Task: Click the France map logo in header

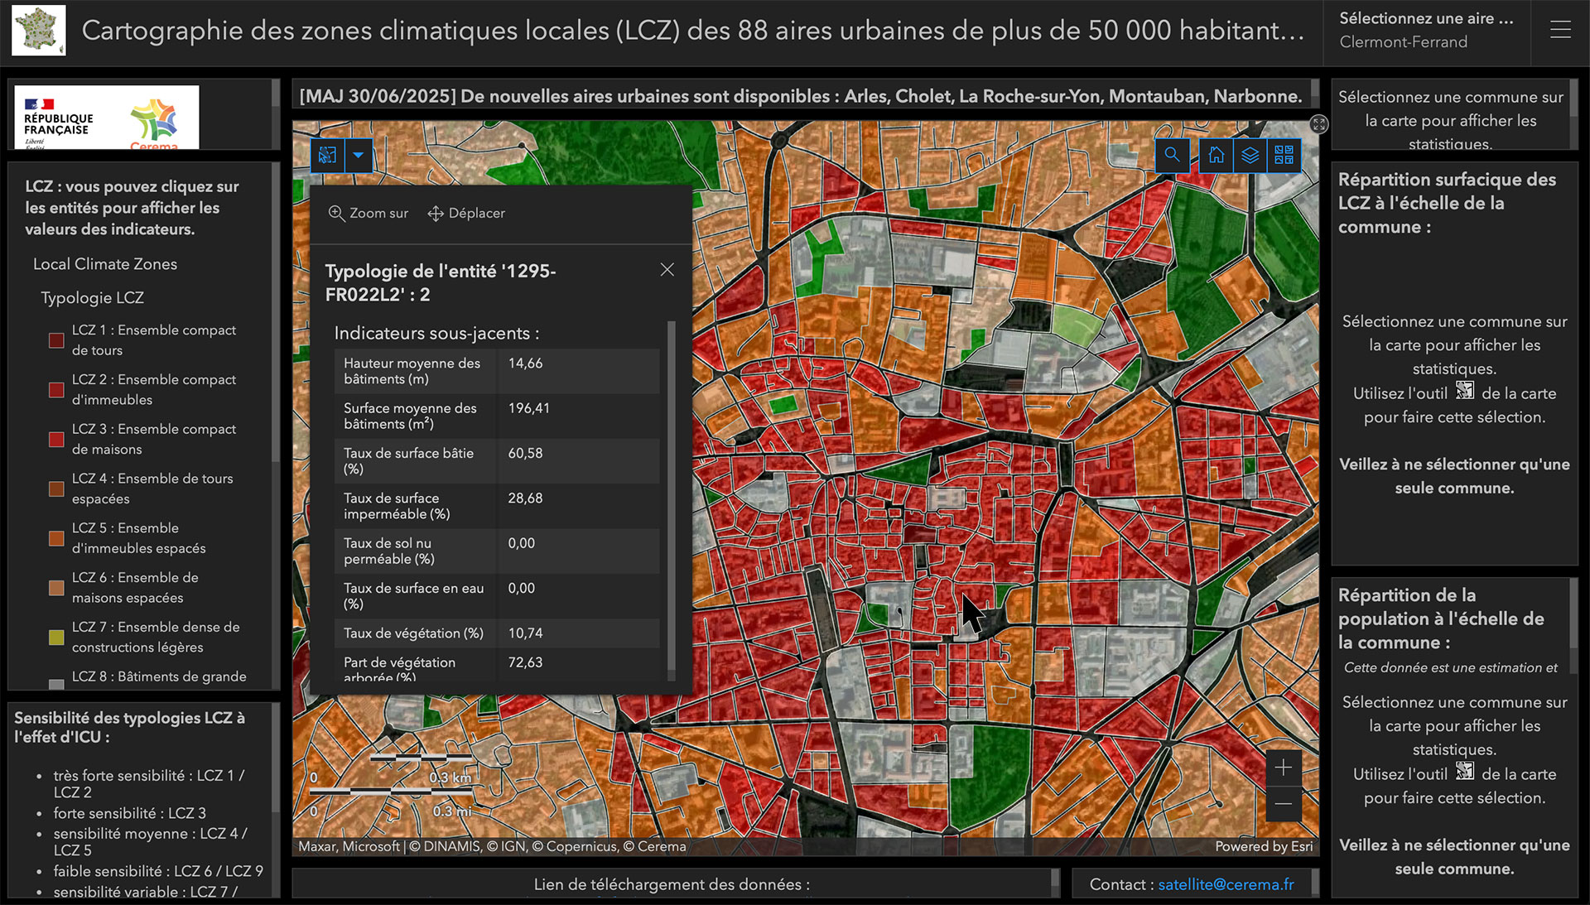Action: pyautogui.click(x=39, y=31)
